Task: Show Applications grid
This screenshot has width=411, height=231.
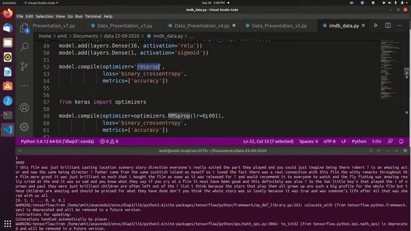Action: click(x=8, y=224)
